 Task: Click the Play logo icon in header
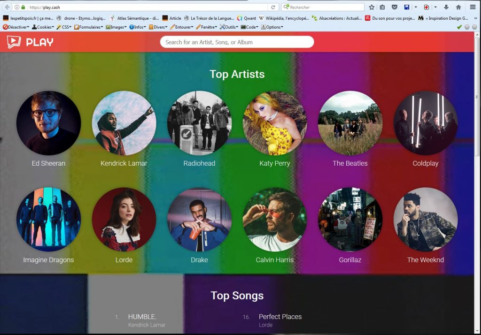point(14,42)
